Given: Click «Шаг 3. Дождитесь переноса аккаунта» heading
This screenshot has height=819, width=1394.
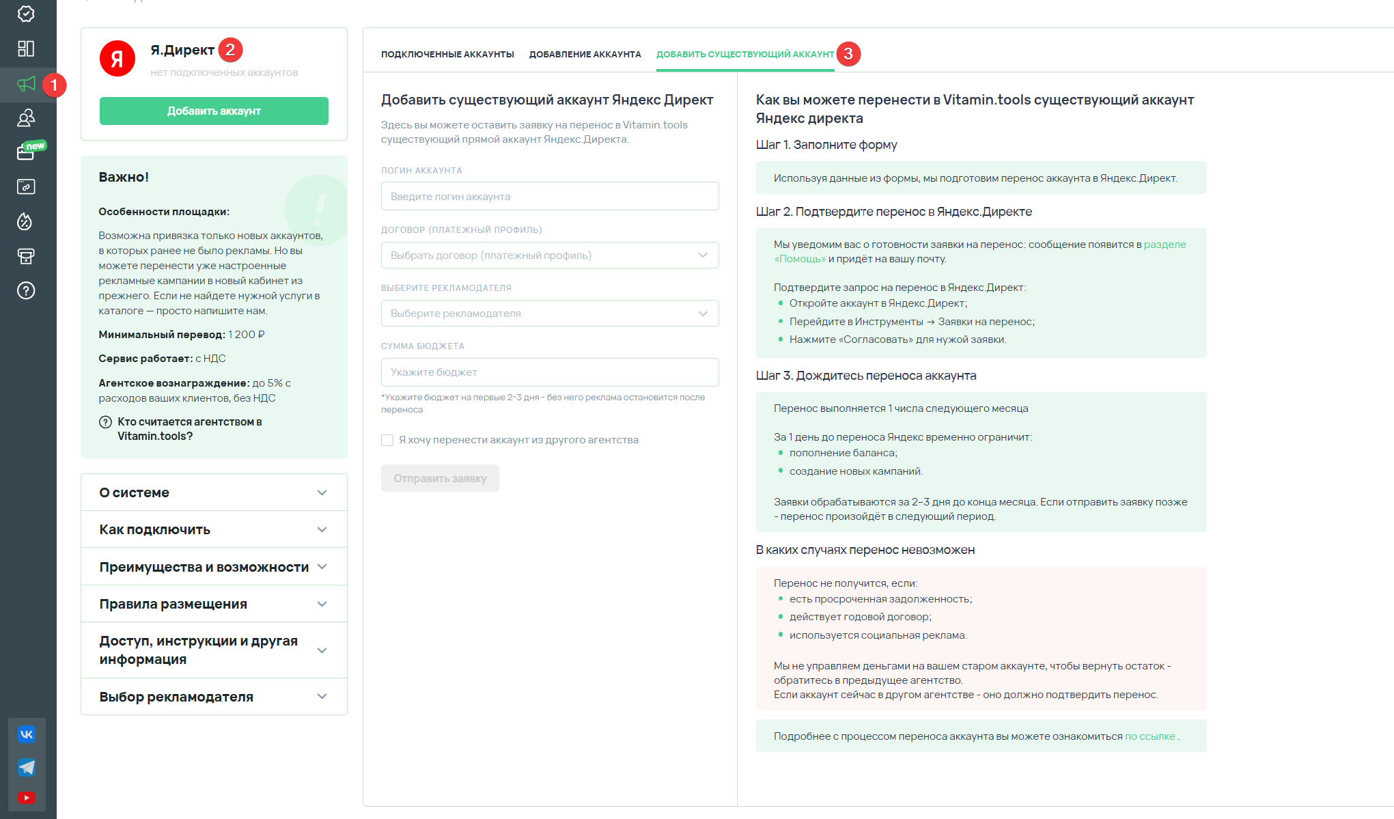Looking at the screenshot, I should pos(866,376).
